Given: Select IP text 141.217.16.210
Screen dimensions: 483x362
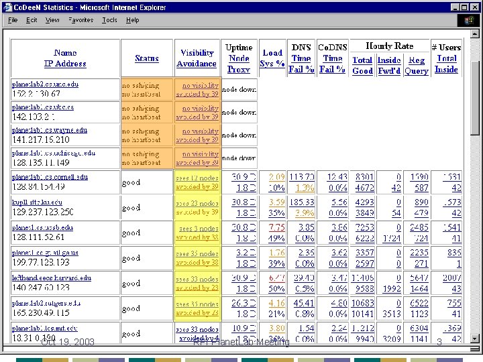Looking at the screenshot, I should [41, 139].
